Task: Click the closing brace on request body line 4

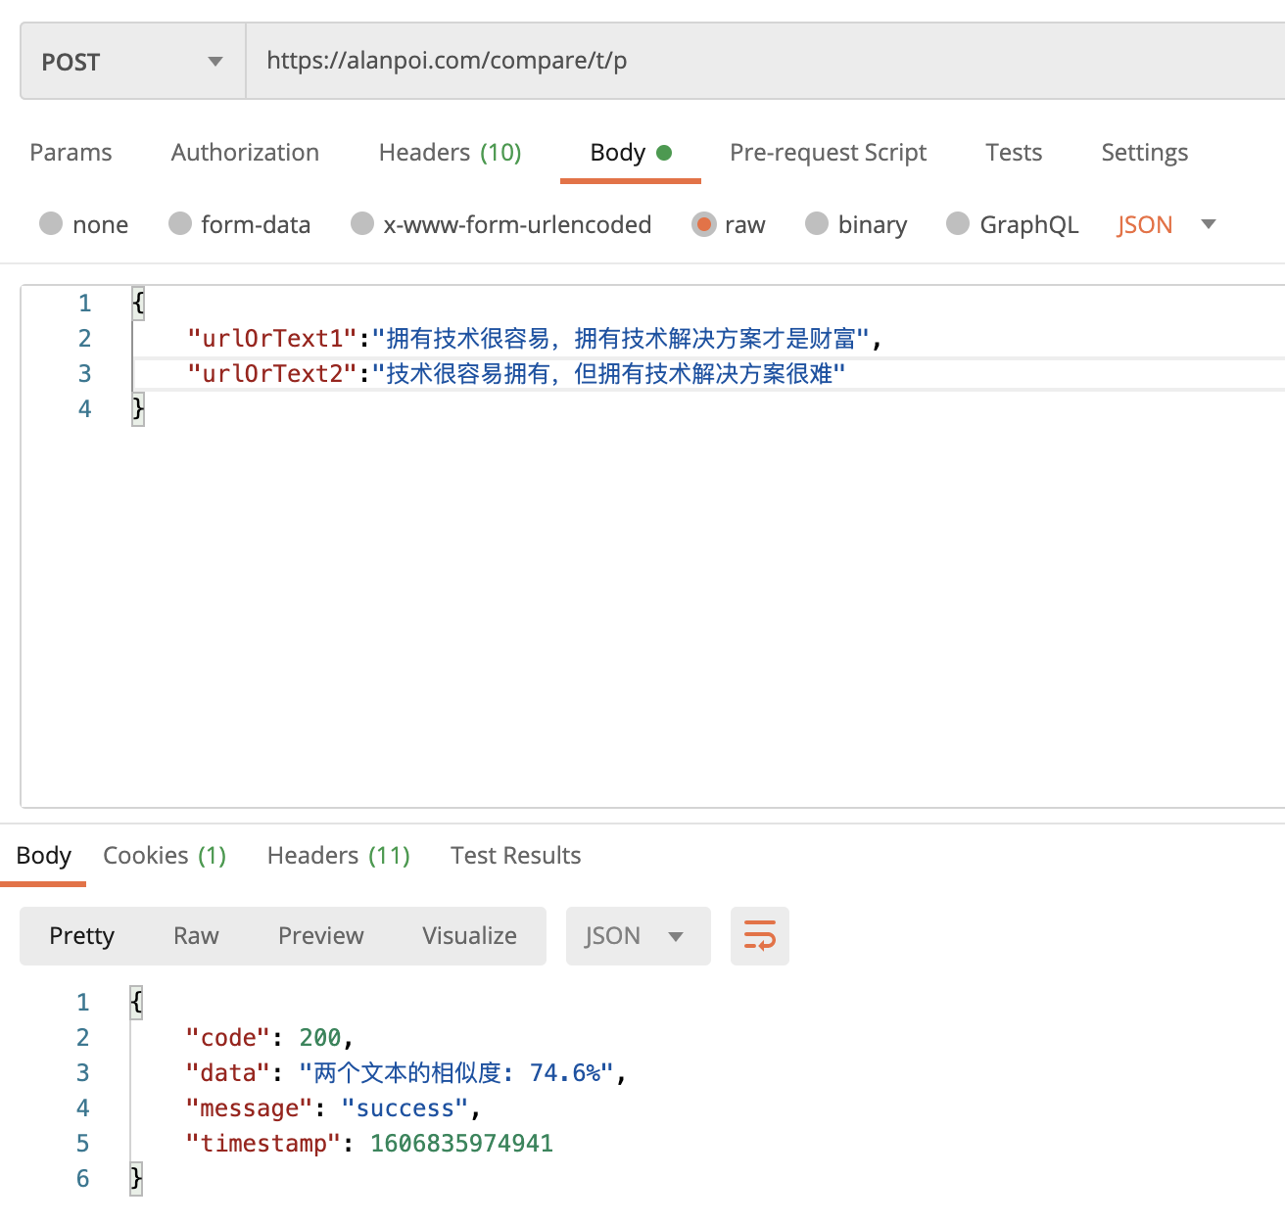Action: (138, 408)
